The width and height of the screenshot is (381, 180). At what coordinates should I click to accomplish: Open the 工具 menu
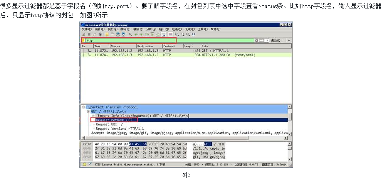(202, 29)
